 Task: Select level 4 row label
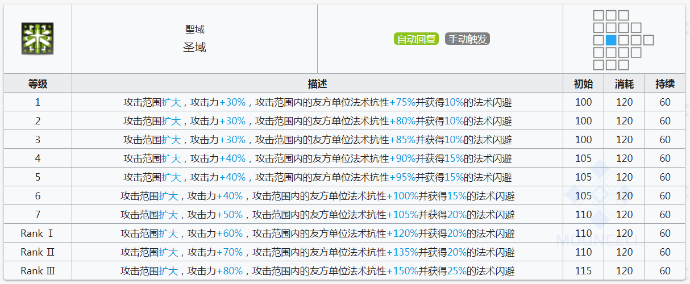pyautogui.click(x=38, y=158)
